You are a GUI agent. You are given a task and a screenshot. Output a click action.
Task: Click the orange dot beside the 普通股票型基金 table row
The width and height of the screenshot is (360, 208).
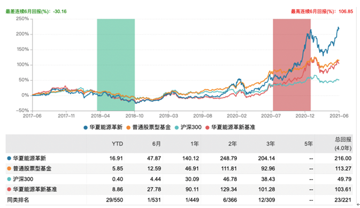coord(9,168)
